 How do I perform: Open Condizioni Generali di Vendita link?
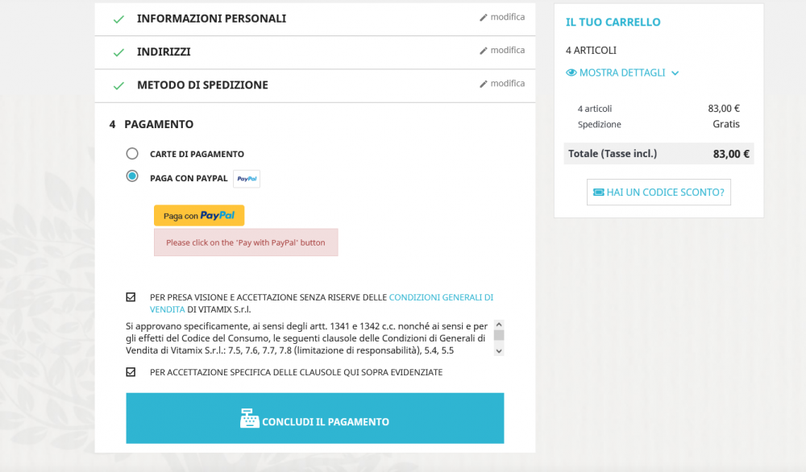pos(440,297)
